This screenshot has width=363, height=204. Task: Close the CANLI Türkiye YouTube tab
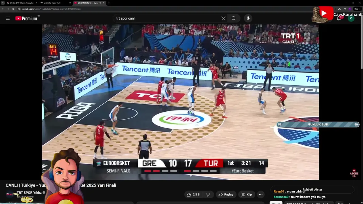tap(104, 3)
